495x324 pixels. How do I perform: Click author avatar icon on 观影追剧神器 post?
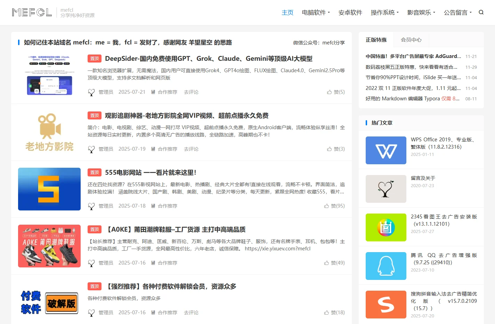(91, 149)
